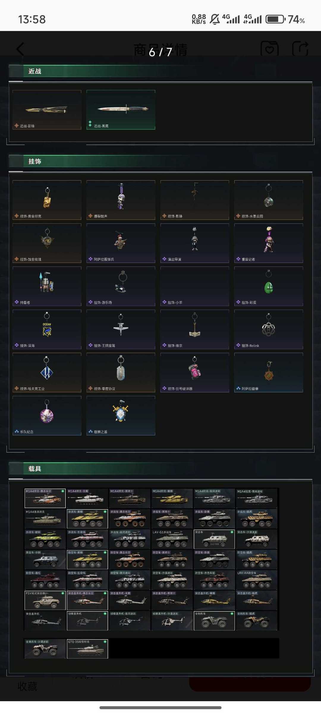Tap the share icon at top right
Viewport: 321px width, 714px height.
click(300, 49)
